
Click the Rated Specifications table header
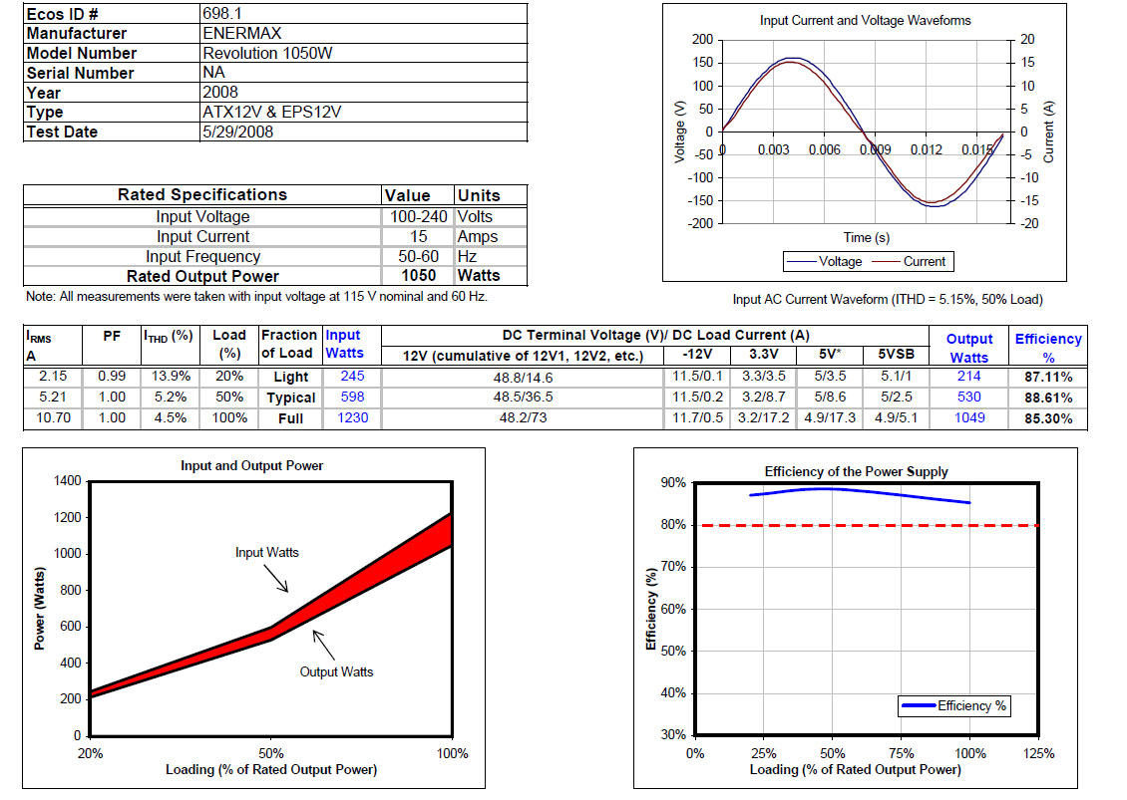[202, 195]
